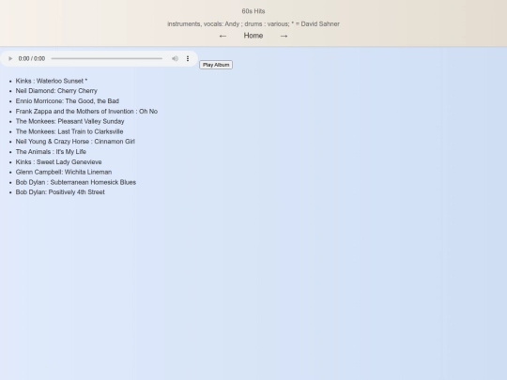Click the 60s Hits album title
The image size is (507, 380).
pyautogui.click(x=253, y=11)
